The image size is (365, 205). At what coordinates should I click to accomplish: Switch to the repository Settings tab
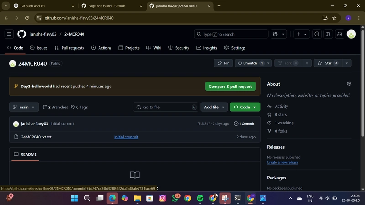235,48
